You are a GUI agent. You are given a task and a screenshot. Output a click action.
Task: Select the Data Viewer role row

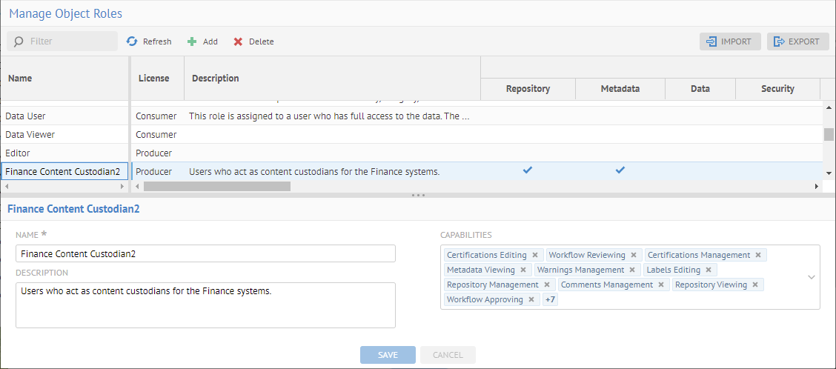pyautogui.click(x=30, y=135)
